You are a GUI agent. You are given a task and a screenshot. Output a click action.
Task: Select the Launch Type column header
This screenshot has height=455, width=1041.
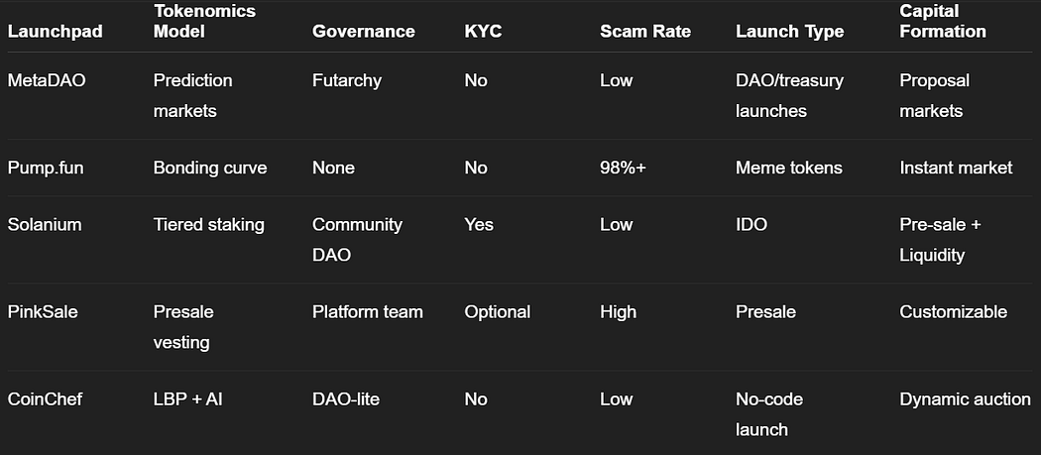coord(790,31)
